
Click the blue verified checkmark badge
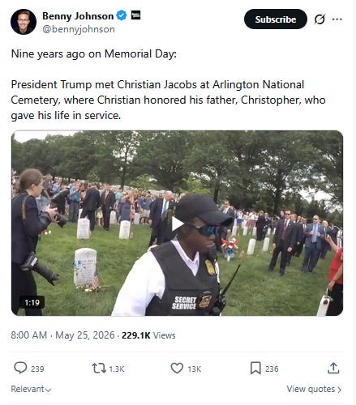[121, 15]
